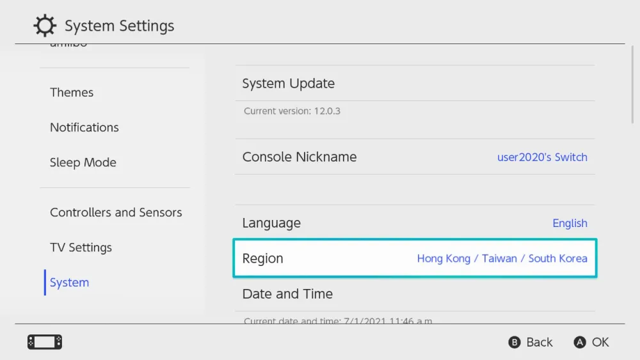640x360 pixels.
Task: Select Notifications in the sidebar
Action: [x=84, y=127]
